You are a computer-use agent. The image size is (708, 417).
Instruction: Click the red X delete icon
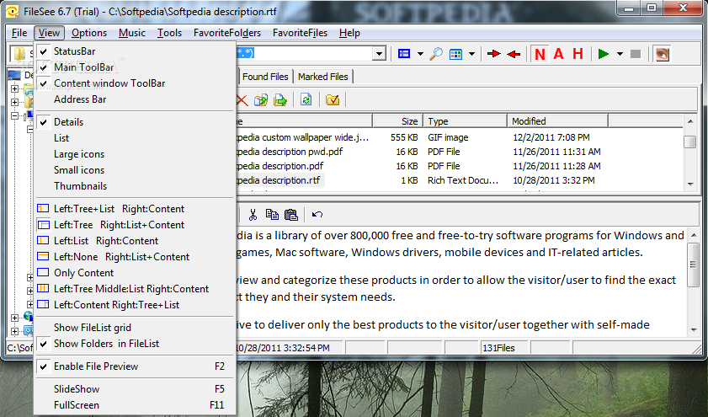tap(242, 100)
